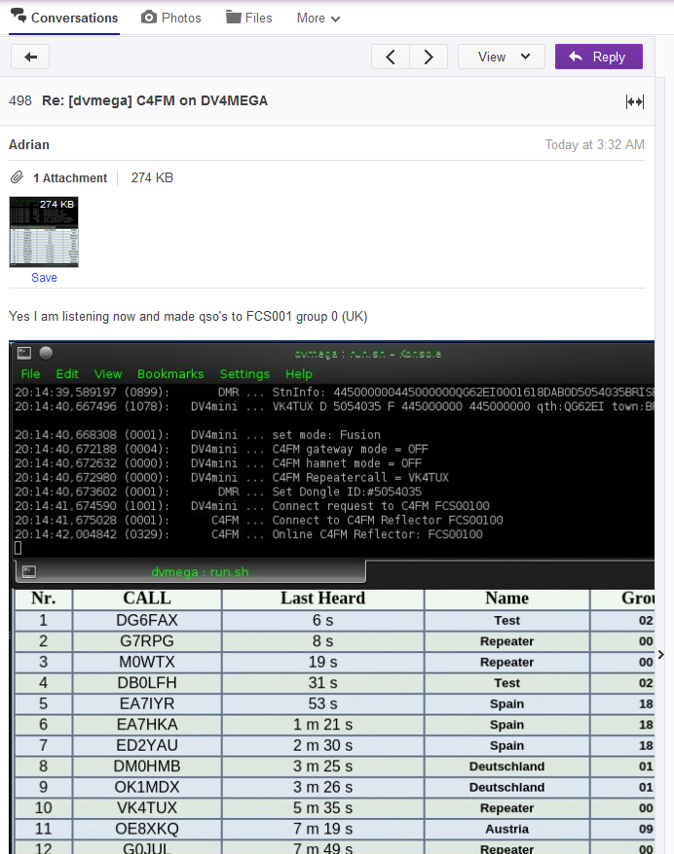
Task: Click the 1 Attachment label
Action: pos(69,178)
